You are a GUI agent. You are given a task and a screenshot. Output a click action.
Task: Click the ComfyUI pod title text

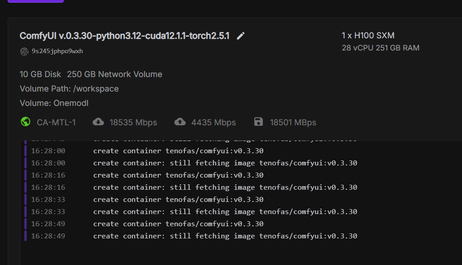124,36
